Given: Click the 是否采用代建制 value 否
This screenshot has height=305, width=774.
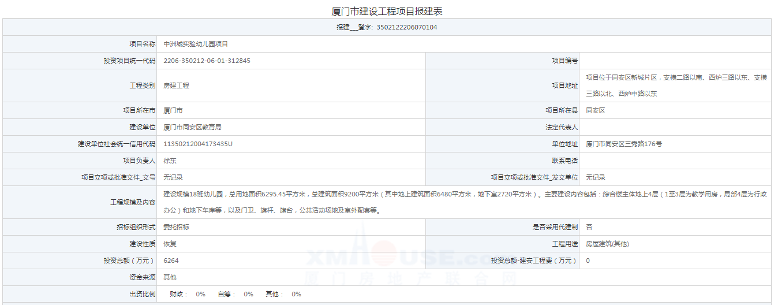Looking at the screenshot, I should (589, 227).
